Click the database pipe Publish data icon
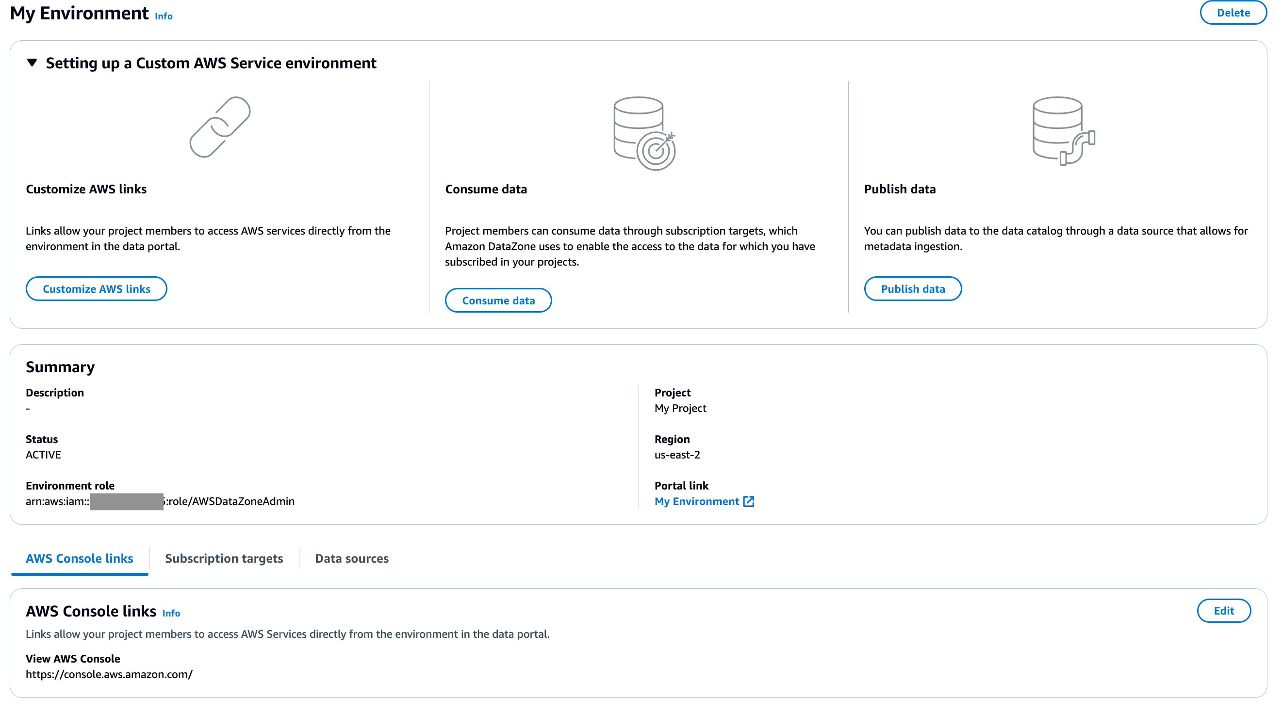1282x727 pixels. point(1063,131)
